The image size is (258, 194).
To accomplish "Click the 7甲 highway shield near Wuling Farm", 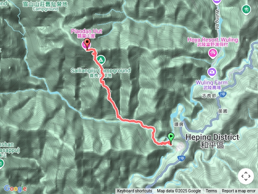I will [x=223, y=95].
